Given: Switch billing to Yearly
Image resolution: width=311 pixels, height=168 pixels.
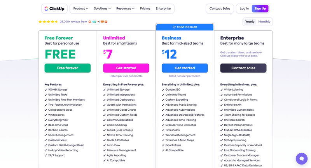Looking at the screenshot, I should (250, 22).
